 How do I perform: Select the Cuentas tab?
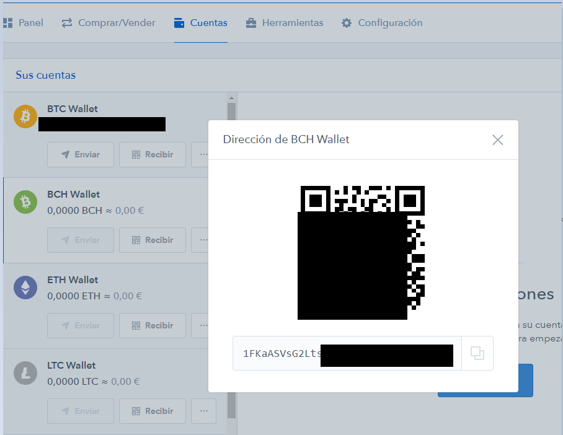pos(201,23)
